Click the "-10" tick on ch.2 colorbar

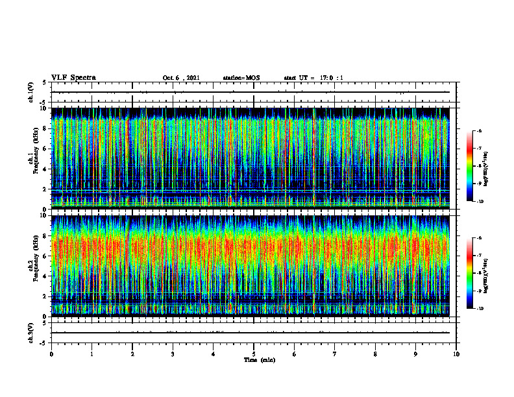click(480, 309)
